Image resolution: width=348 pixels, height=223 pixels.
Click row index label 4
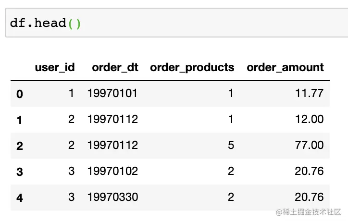click(19, 198)
